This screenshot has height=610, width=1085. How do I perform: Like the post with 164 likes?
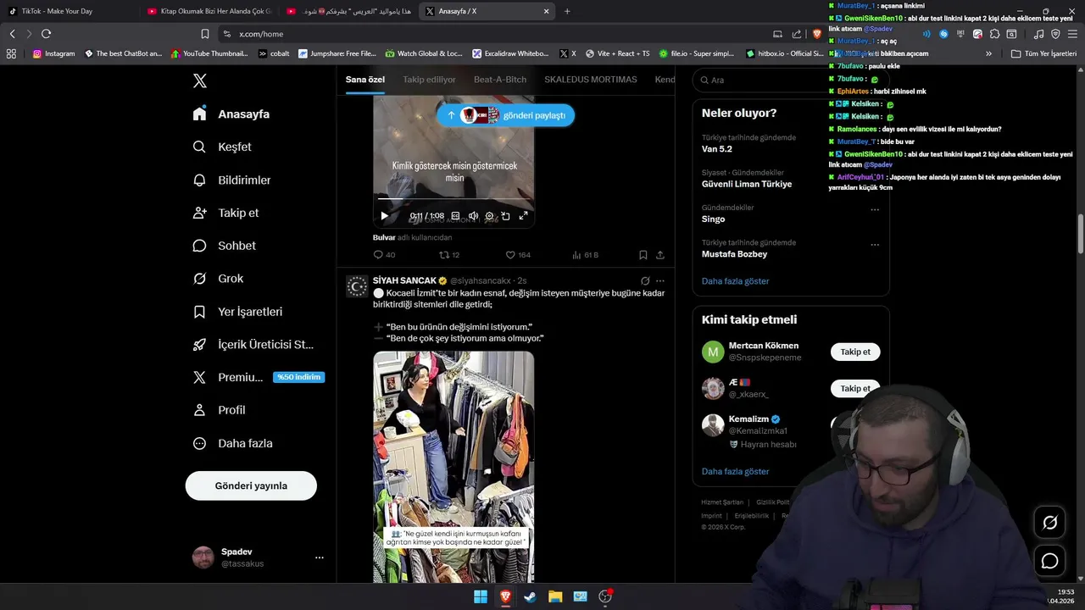(518, 255)
